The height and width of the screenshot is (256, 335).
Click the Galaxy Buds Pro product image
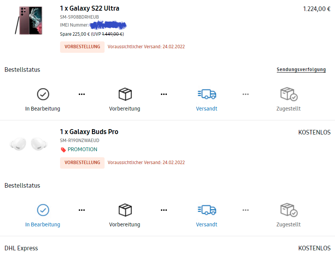click(29, 144)
